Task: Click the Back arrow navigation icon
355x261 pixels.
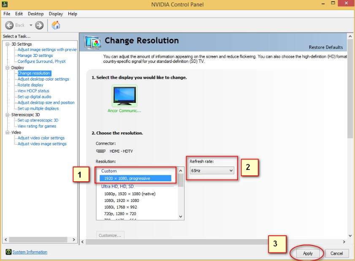Action: click(x=9, y=25)
